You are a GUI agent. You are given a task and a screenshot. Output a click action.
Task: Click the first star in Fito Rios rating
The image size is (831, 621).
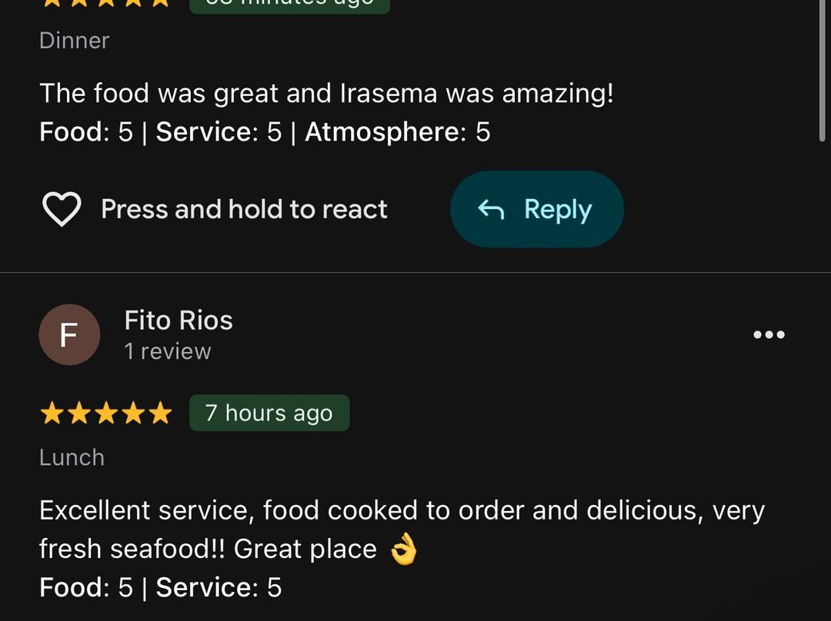pos(52,413)
